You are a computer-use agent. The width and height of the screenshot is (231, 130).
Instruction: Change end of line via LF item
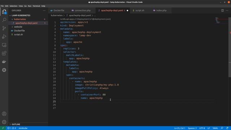[x=209, y=128]
